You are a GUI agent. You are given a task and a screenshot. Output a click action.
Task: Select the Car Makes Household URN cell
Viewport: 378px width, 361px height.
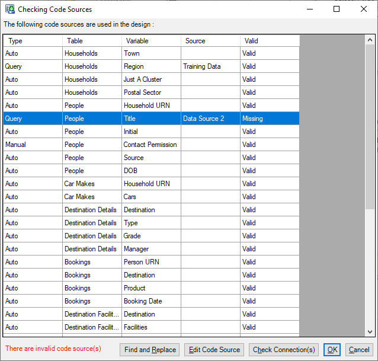click(152, 184)
